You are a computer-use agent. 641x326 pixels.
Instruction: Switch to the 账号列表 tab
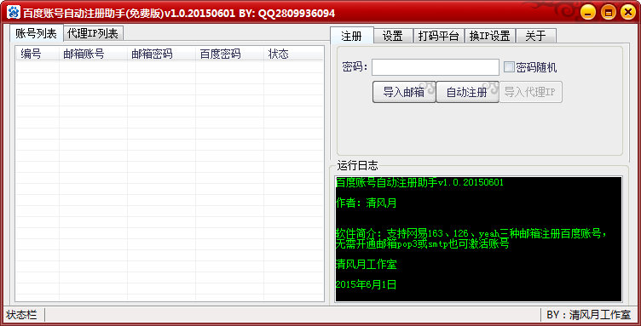37,33
